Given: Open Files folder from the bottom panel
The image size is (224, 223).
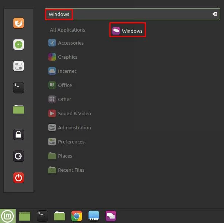Looking at the screenshot, I should 60,216.
